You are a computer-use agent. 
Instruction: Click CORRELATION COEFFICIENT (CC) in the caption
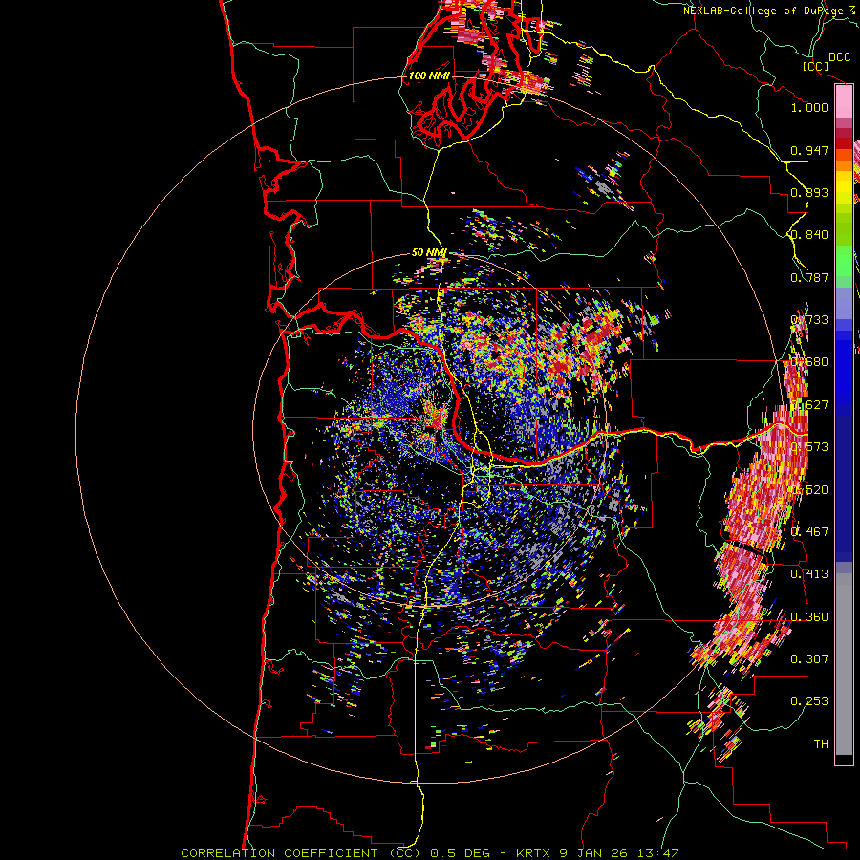pos(301,853)
